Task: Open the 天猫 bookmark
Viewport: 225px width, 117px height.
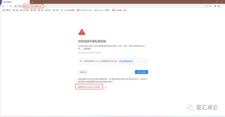Action: point(56,10)
